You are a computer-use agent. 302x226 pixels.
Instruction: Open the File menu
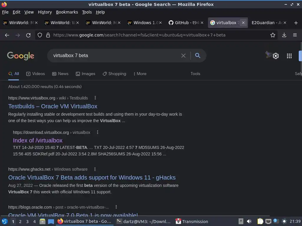point(5,12)
